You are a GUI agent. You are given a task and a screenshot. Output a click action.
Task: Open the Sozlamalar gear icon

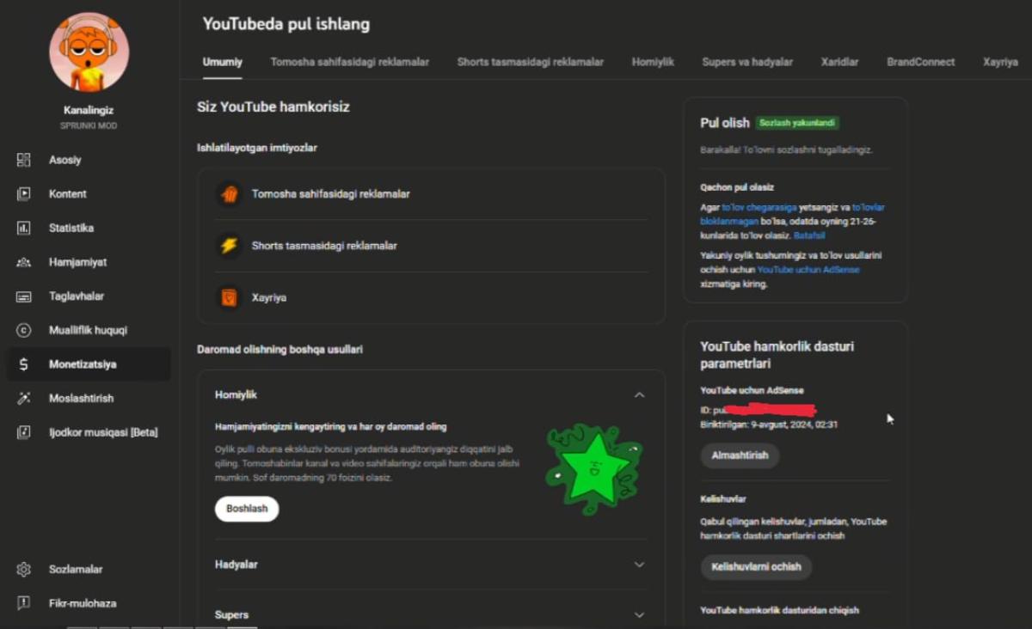(x=23, y=569)
